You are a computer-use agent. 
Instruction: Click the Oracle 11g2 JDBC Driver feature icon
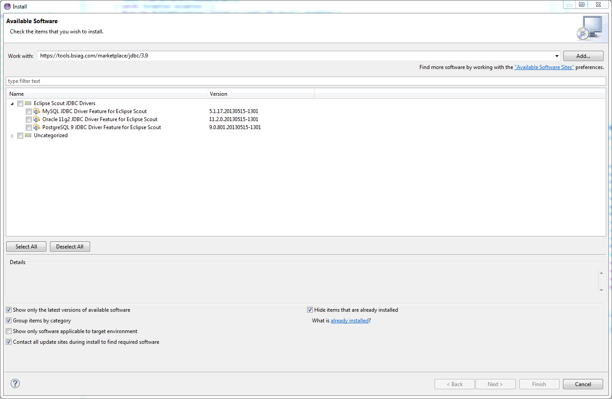(x=37, y=119)
